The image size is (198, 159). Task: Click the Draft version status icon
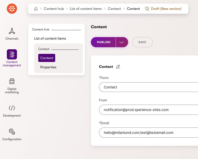click(x=147, y=9)
